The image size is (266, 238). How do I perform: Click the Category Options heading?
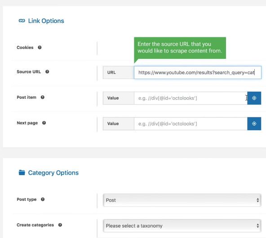tap(53, 173)
